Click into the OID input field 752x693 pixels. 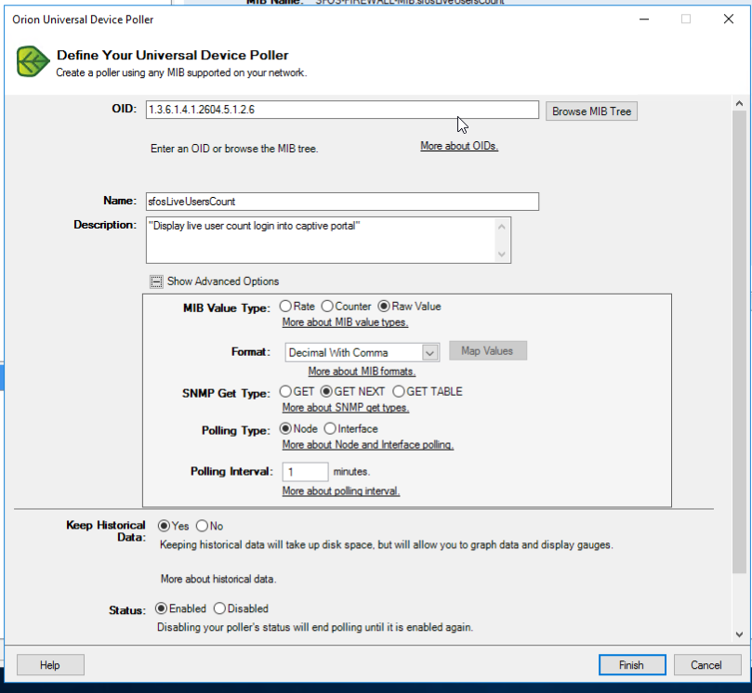pos(342,110)
